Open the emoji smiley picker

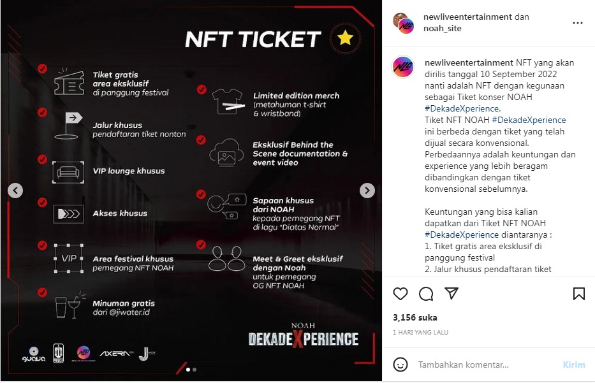point(401,365)
